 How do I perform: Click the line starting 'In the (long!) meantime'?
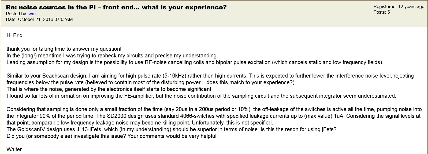point(112,56)
